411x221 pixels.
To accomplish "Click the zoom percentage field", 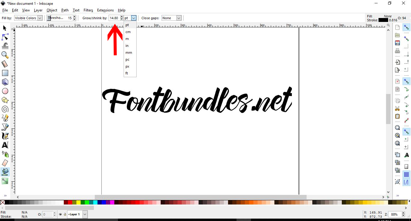I will (x=394, y=214).
